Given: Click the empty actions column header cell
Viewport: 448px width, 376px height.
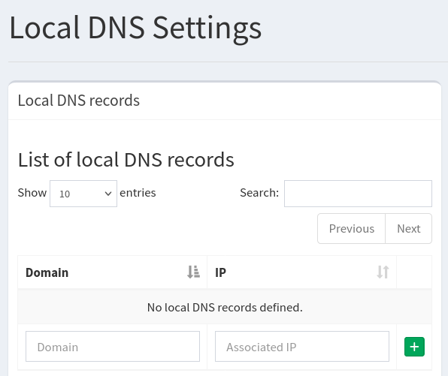Looking at the screenshot, I should point(414,272).
